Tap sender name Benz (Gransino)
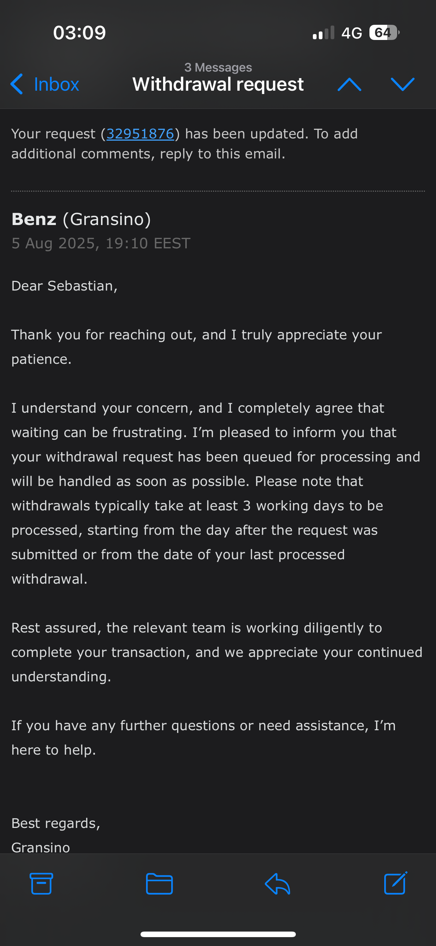The height and width of the screenshot is (946, 436). click(81, 219)
